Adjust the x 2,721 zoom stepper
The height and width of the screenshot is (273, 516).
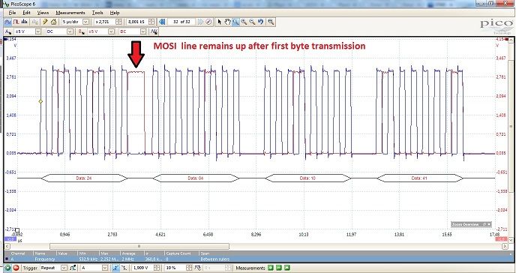119,22
